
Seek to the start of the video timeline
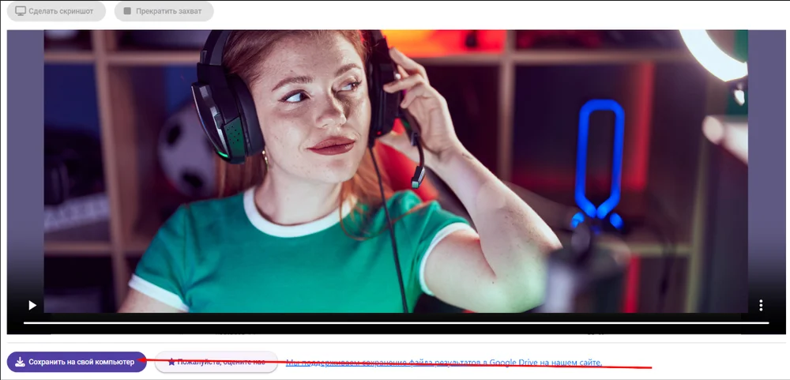[x=24, y=322]
